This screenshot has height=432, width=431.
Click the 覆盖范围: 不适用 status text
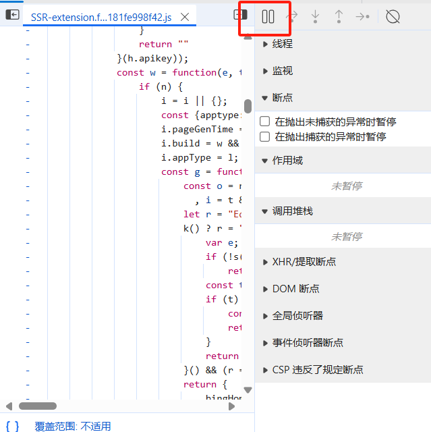[73, 426]
